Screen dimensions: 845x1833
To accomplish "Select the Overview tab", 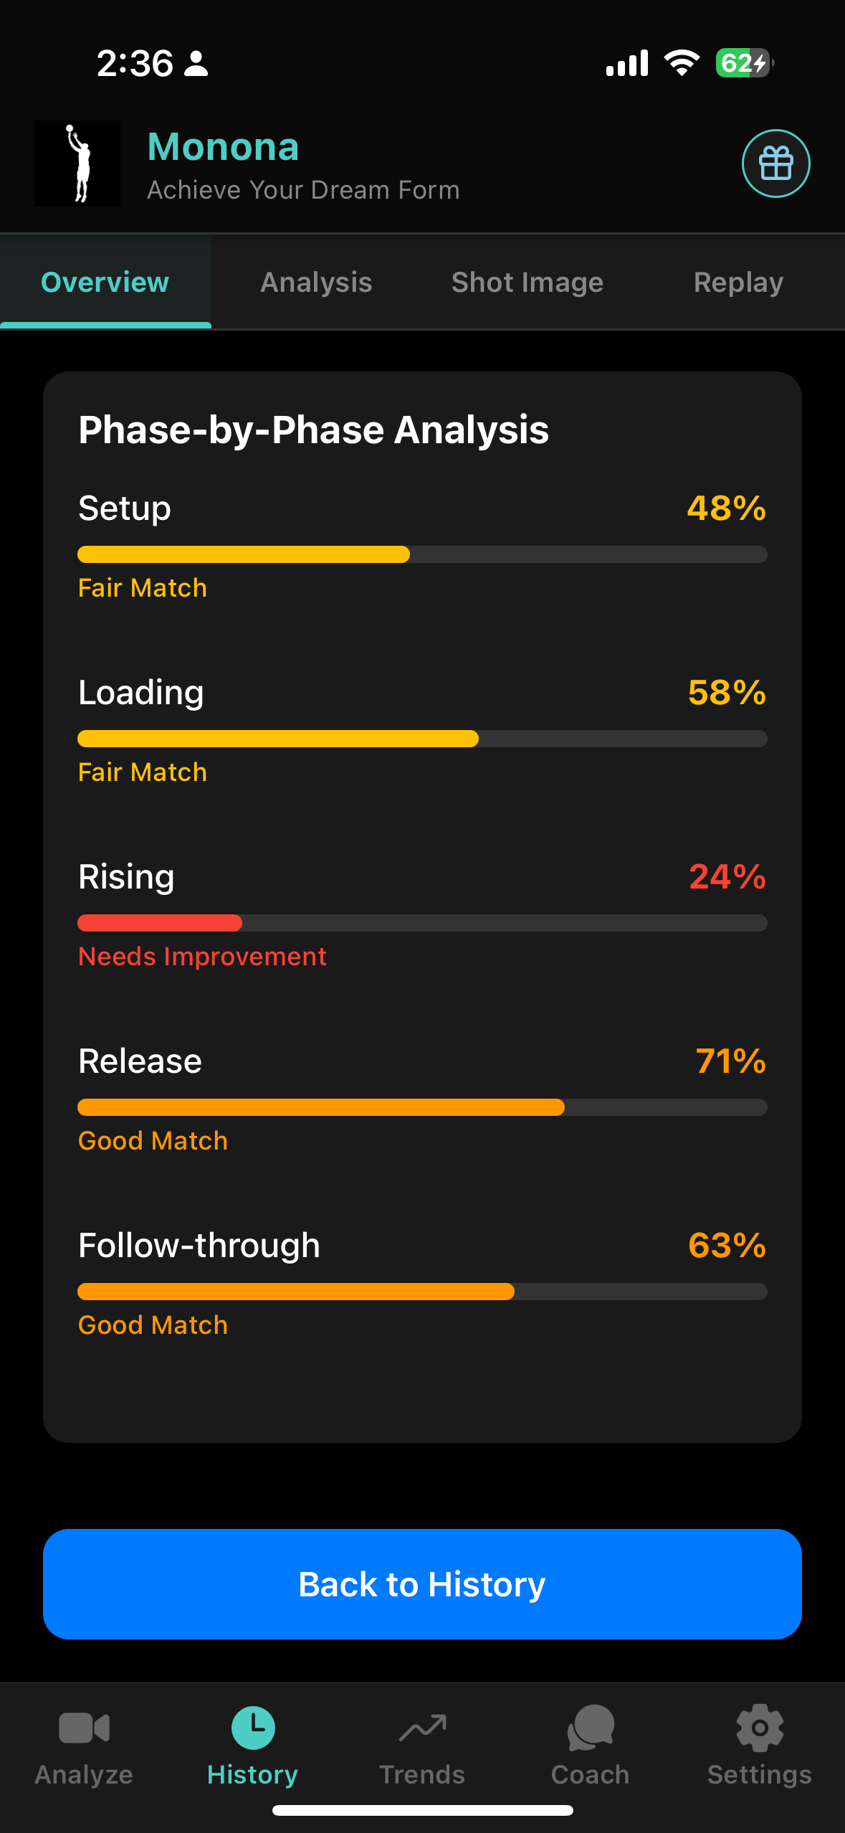I will click(105, 282).
